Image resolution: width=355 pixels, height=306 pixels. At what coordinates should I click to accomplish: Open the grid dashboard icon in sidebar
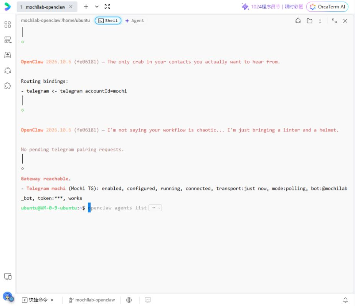point(8,24)
